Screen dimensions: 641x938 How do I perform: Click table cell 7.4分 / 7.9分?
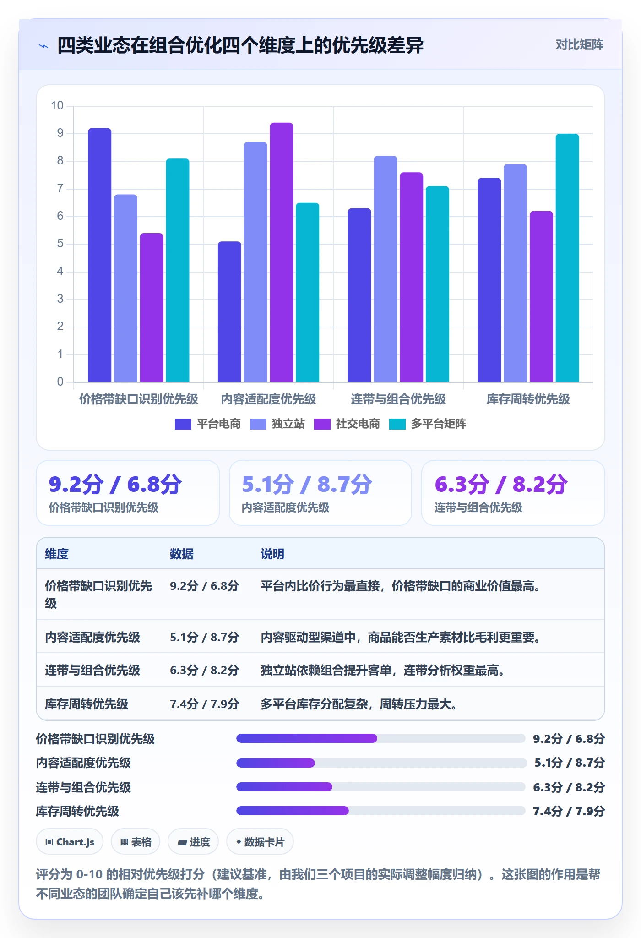click(x=205, y=704)
